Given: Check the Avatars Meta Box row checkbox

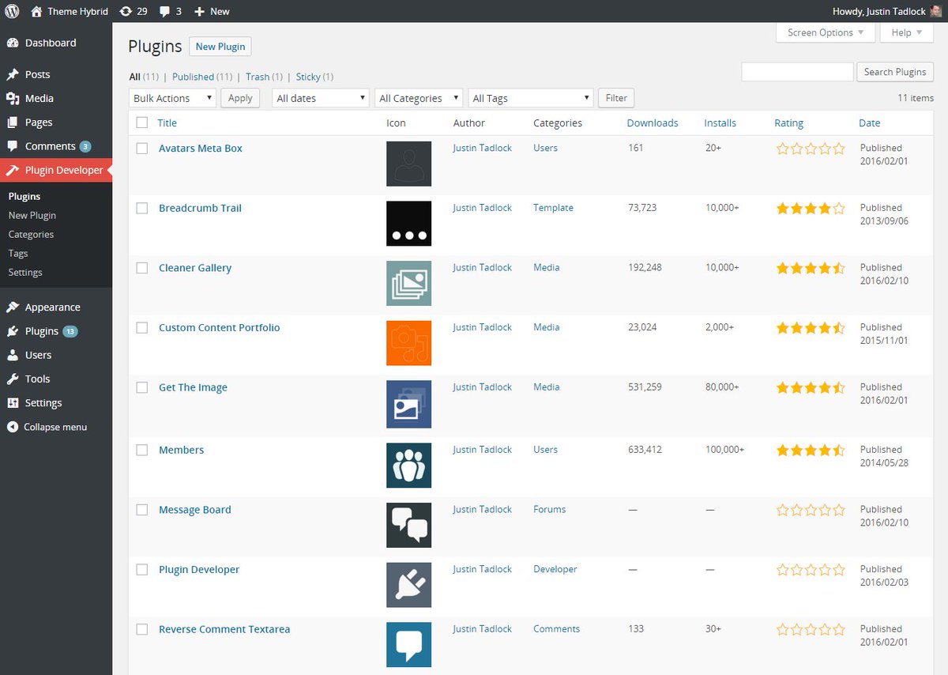Looking at the screenshot, I should pyautogui.click(x=142, y=148).
